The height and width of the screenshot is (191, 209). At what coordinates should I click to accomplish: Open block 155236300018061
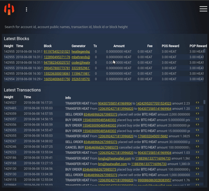click(57, 73)
